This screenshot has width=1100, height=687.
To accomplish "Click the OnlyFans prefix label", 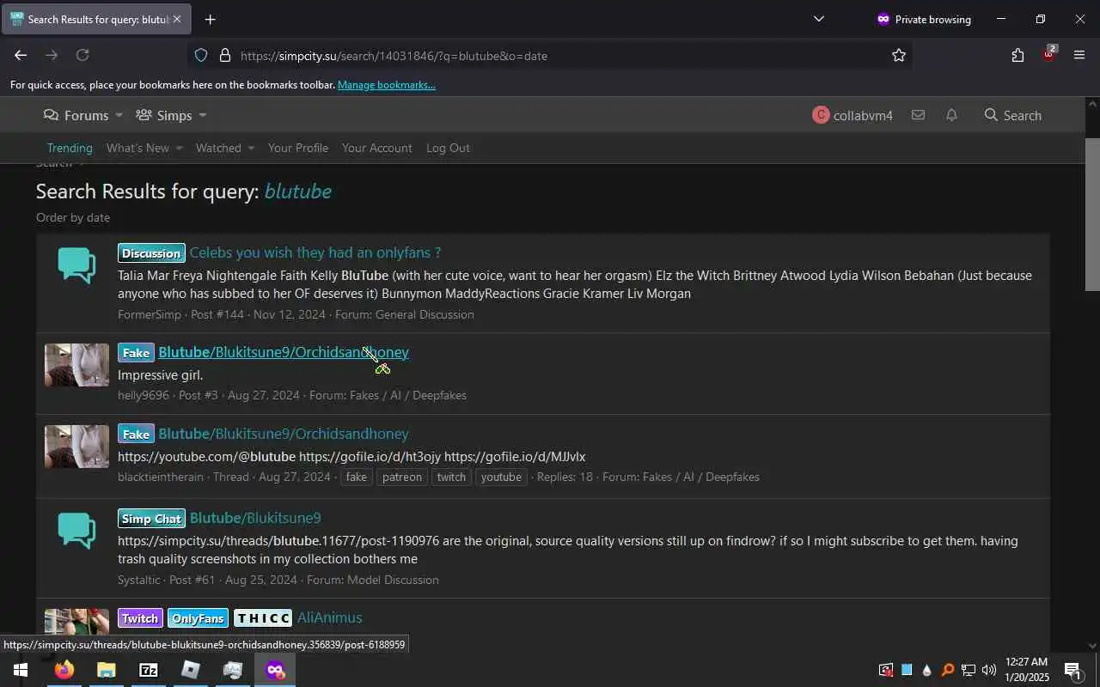I will [x=198, y=618].
